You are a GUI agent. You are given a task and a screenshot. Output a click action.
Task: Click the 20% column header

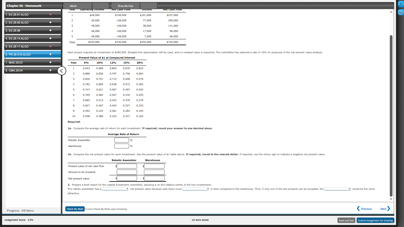[x=140, y=63]
